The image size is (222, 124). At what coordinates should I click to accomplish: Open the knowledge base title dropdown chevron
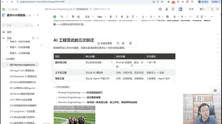pyautogui.click(x=34, y=15)
